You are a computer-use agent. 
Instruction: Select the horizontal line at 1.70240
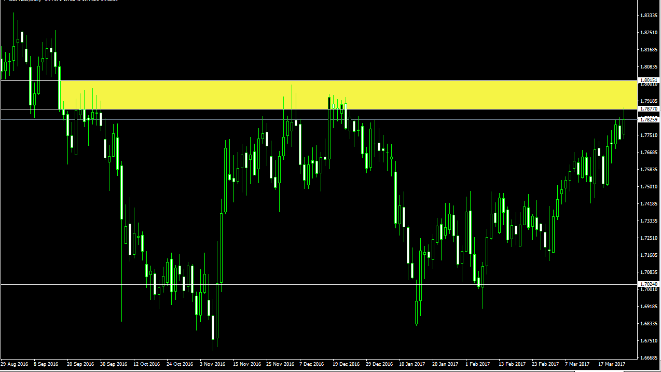pos(318,284)
